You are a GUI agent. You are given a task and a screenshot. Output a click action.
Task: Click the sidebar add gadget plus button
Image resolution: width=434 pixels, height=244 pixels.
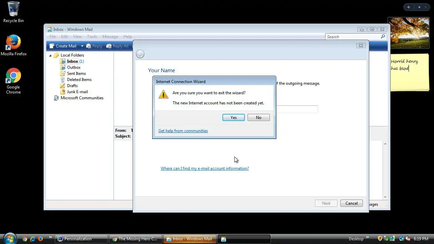pyautogui.click(x=409, y=7)
